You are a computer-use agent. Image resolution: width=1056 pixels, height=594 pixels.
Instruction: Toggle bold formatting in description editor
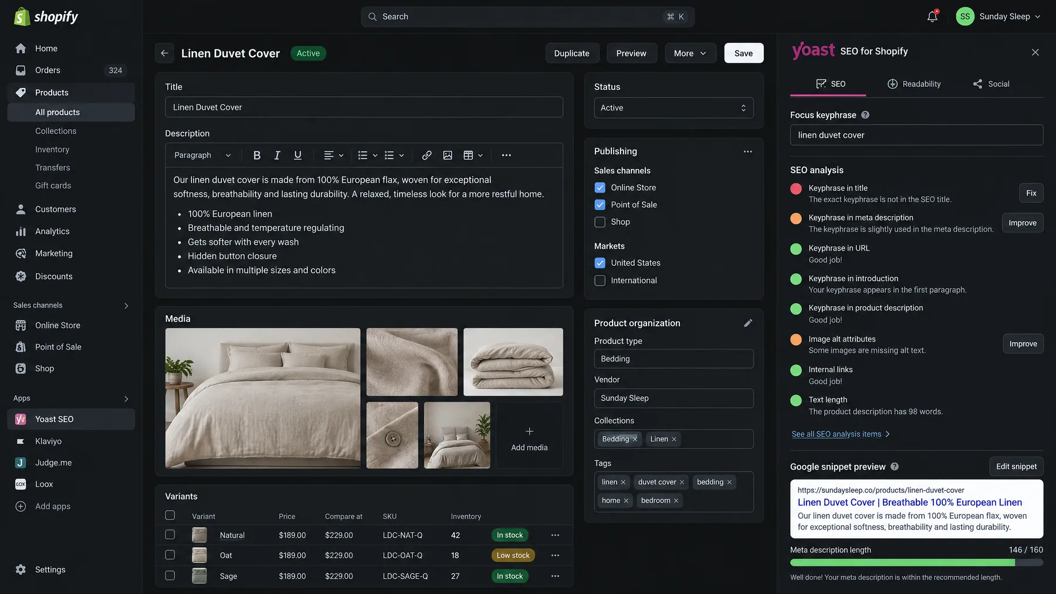[256, 156]
